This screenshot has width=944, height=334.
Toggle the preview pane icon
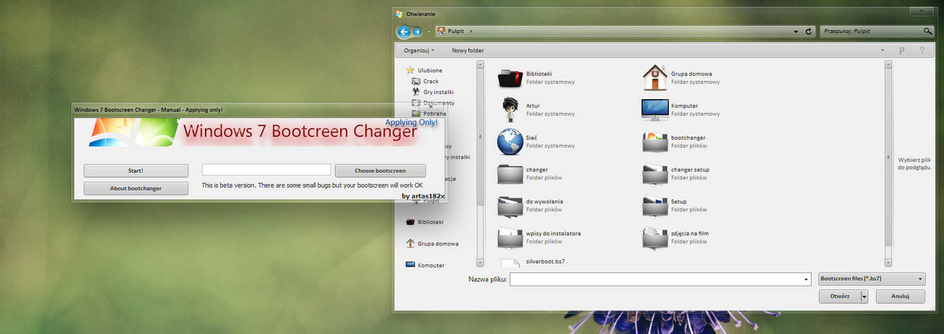[x=902, y=50]
